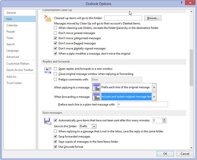Image resolution: width=197 pixels, height=160 pixels.
Task: Open Quick Access Toolbar settings
Action: [x=20, y=70]
